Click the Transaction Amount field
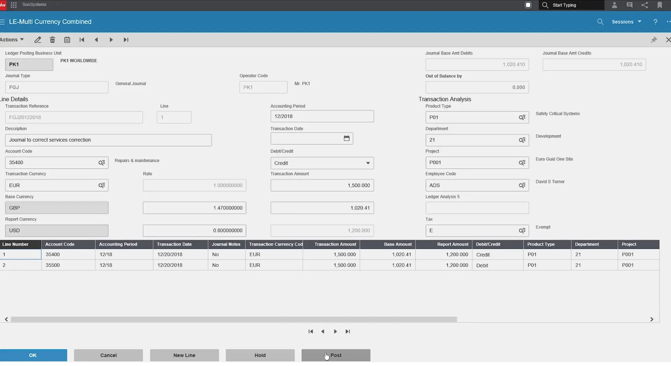 pyautogui.click(x=322, y=185)
